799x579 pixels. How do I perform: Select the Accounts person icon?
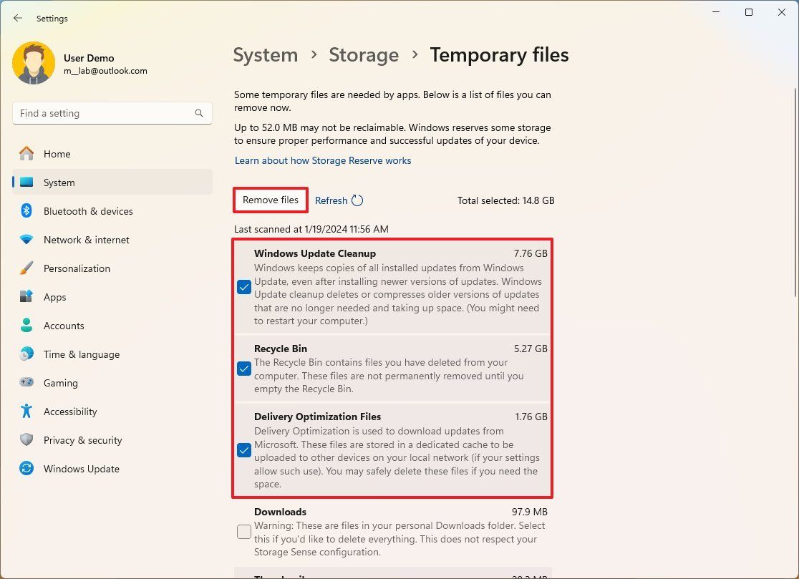pyautogui.click(x=26, y=326)
